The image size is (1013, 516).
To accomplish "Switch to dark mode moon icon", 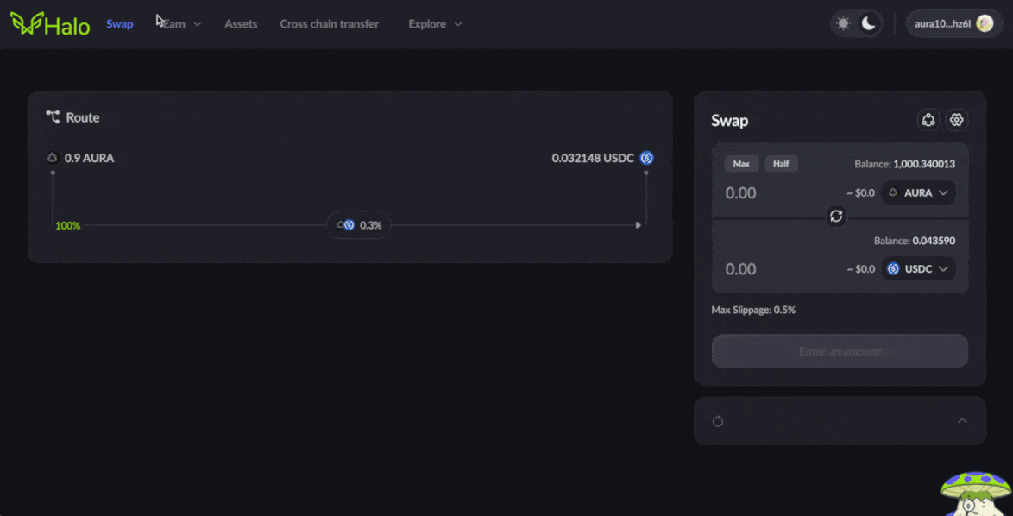I will coord(869,24).
